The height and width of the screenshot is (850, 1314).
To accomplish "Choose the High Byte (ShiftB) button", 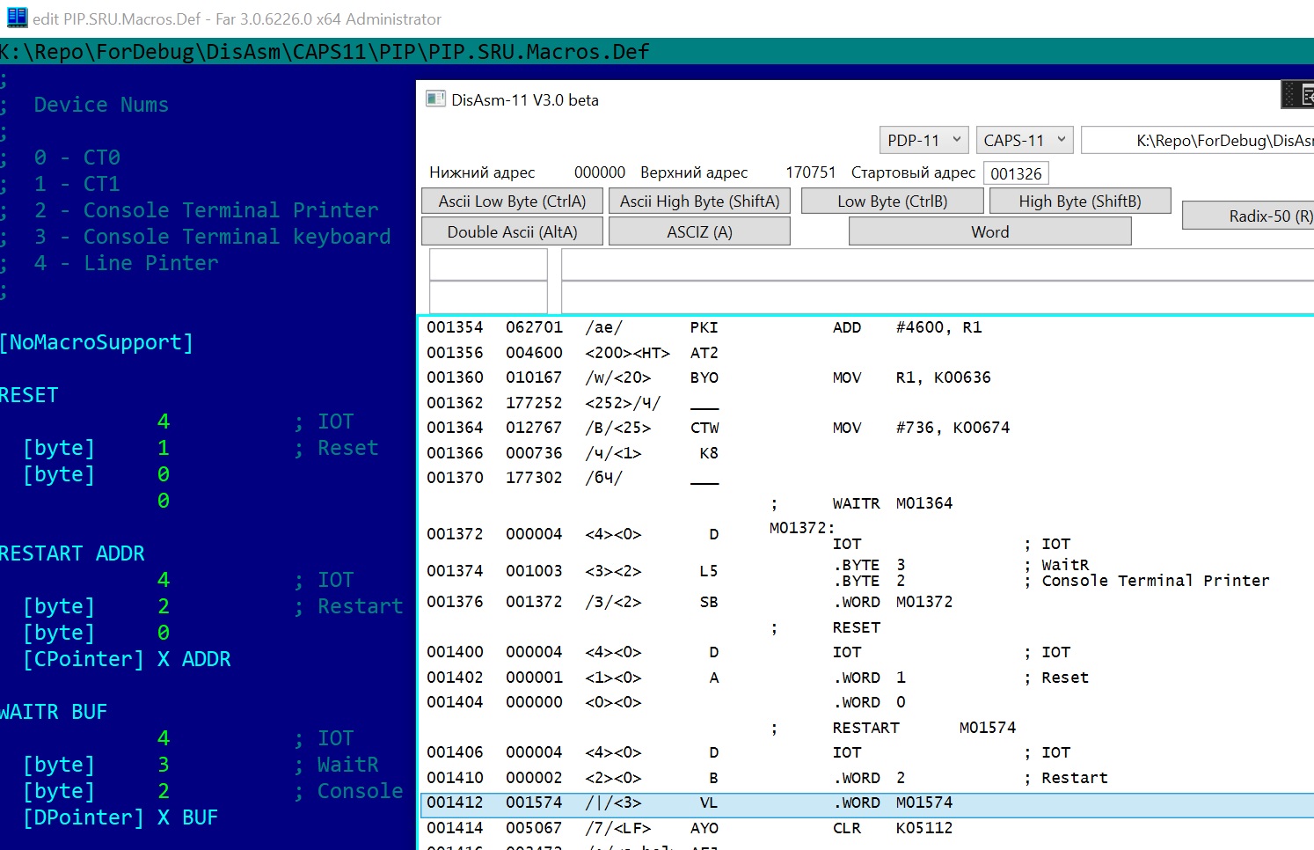I will tap(1079, 202).
